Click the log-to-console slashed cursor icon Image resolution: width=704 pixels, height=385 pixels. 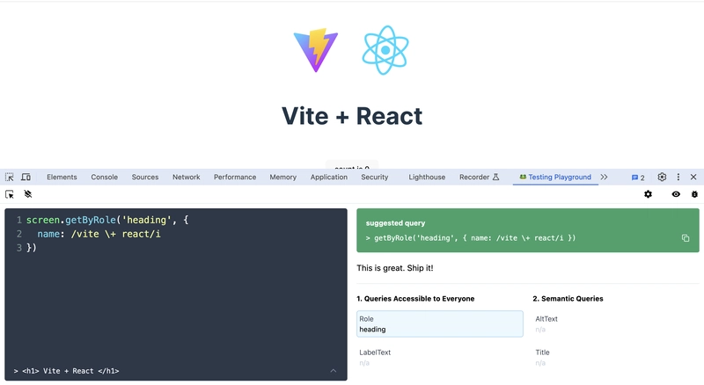point(28,194)
